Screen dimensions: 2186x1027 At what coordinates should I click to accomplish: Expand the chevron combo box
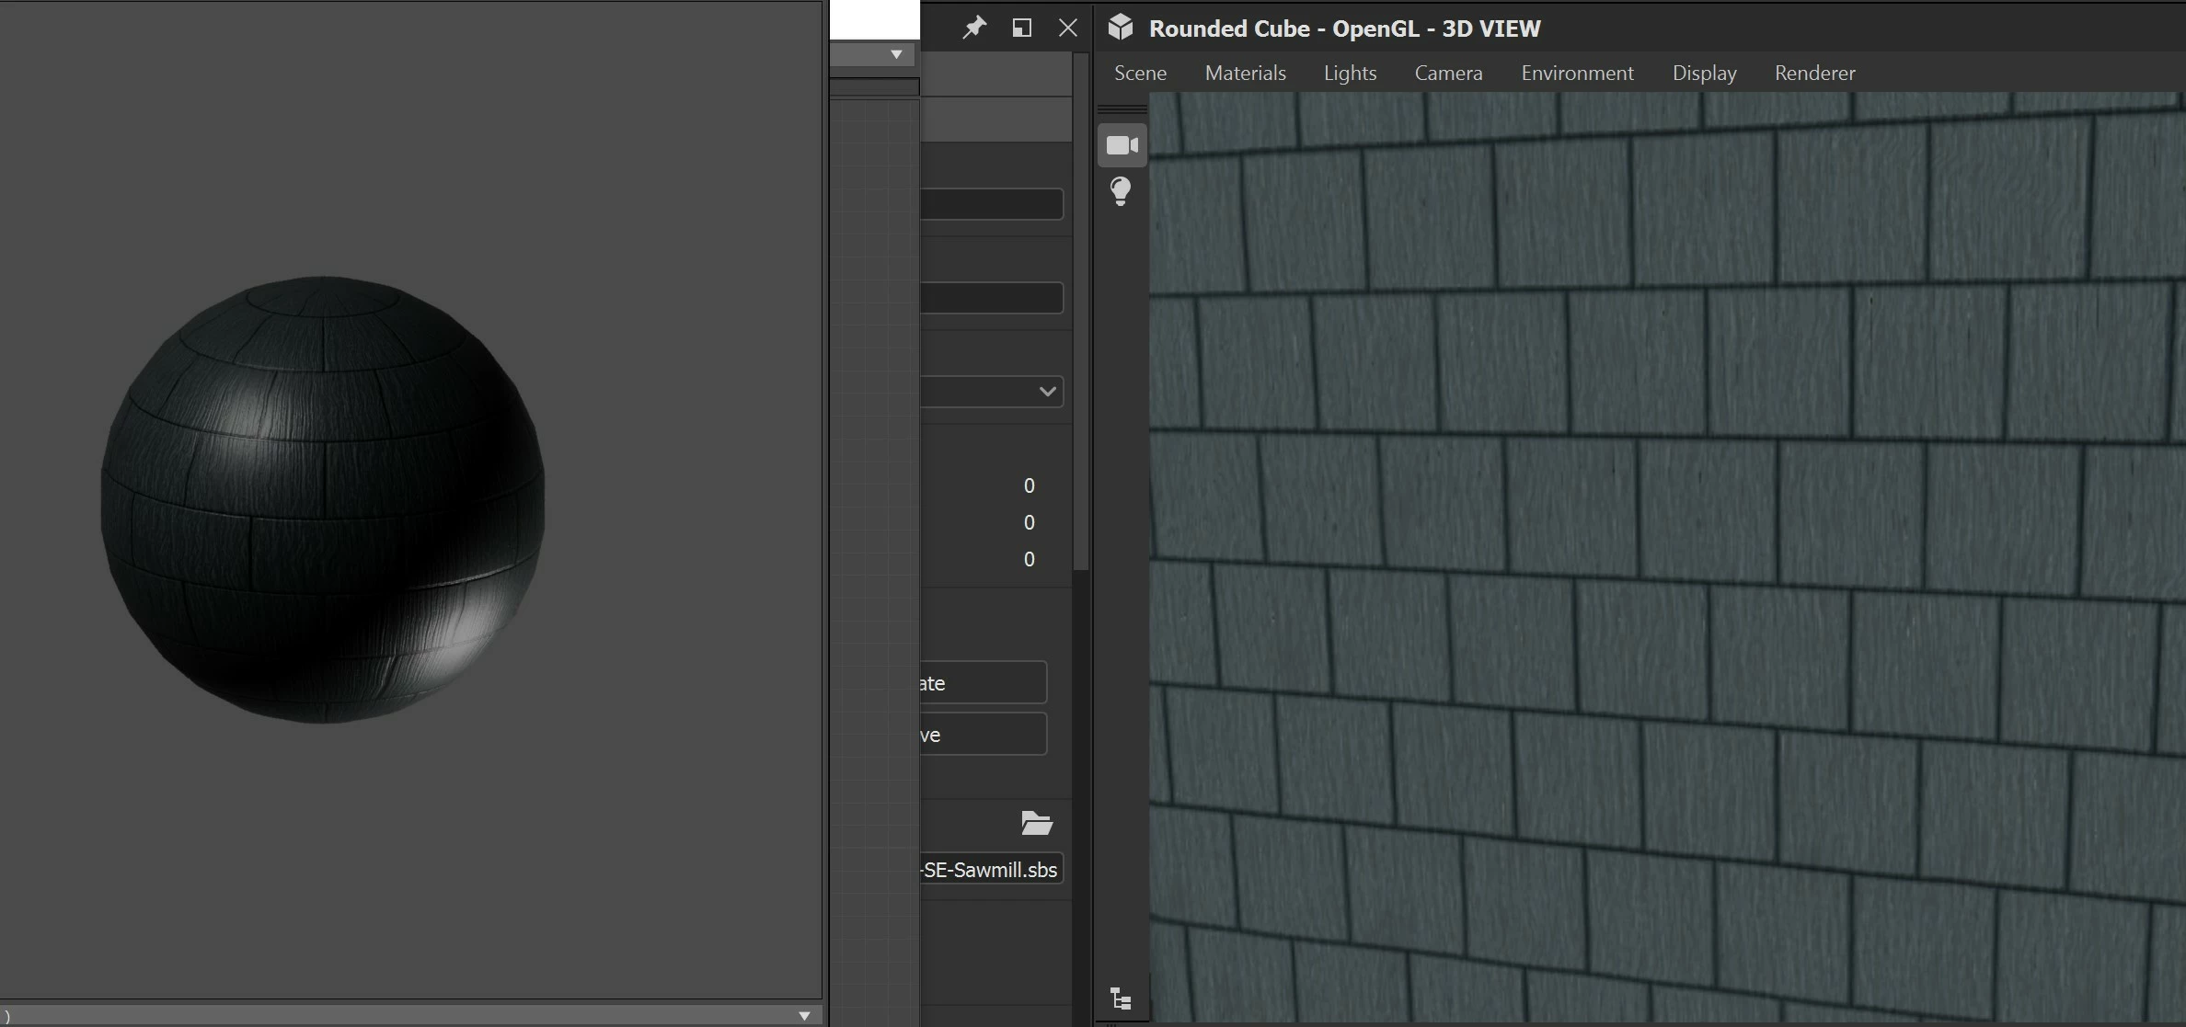pos(1046,392)
